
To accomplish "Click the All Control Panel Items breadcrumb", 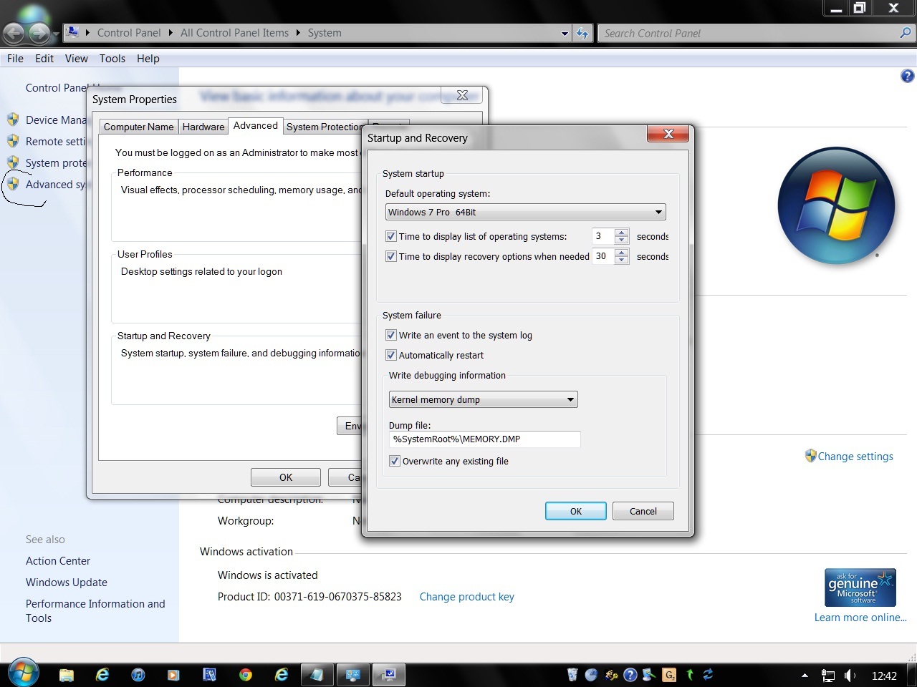I will pyautogui.click(x=234, y=33).
